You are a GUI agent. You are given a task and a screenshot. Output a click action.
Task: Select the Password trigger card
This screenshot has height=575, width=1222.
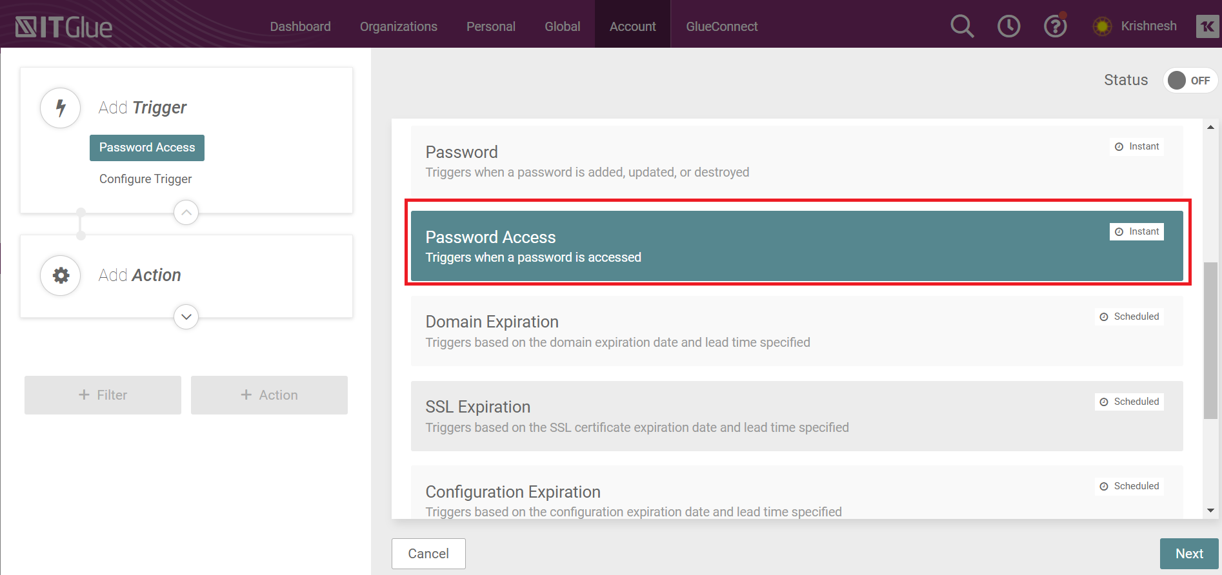(797, 161)
